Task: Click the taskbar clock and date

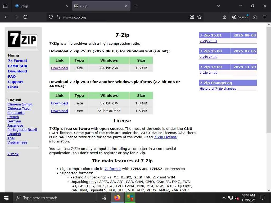Action: coord(248,198)
